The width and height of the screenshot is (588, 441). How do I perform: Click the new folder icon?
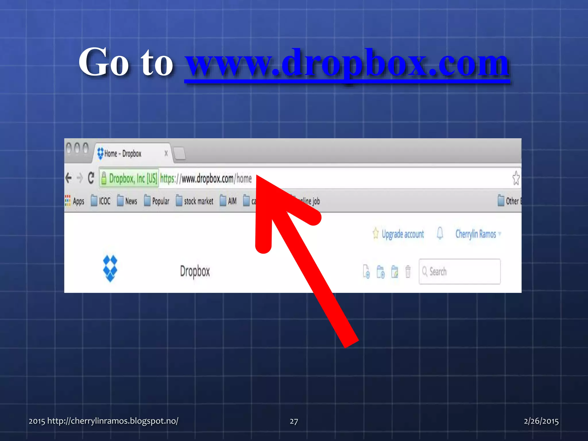pyautogui.click(x=380, y=271)
